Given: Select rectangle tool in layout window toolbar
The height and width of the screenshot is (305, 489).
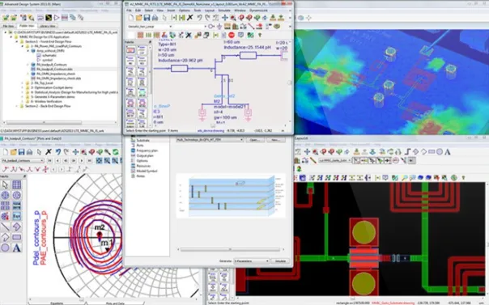Looking at the screenshot, I should click(x=432, y=152).
